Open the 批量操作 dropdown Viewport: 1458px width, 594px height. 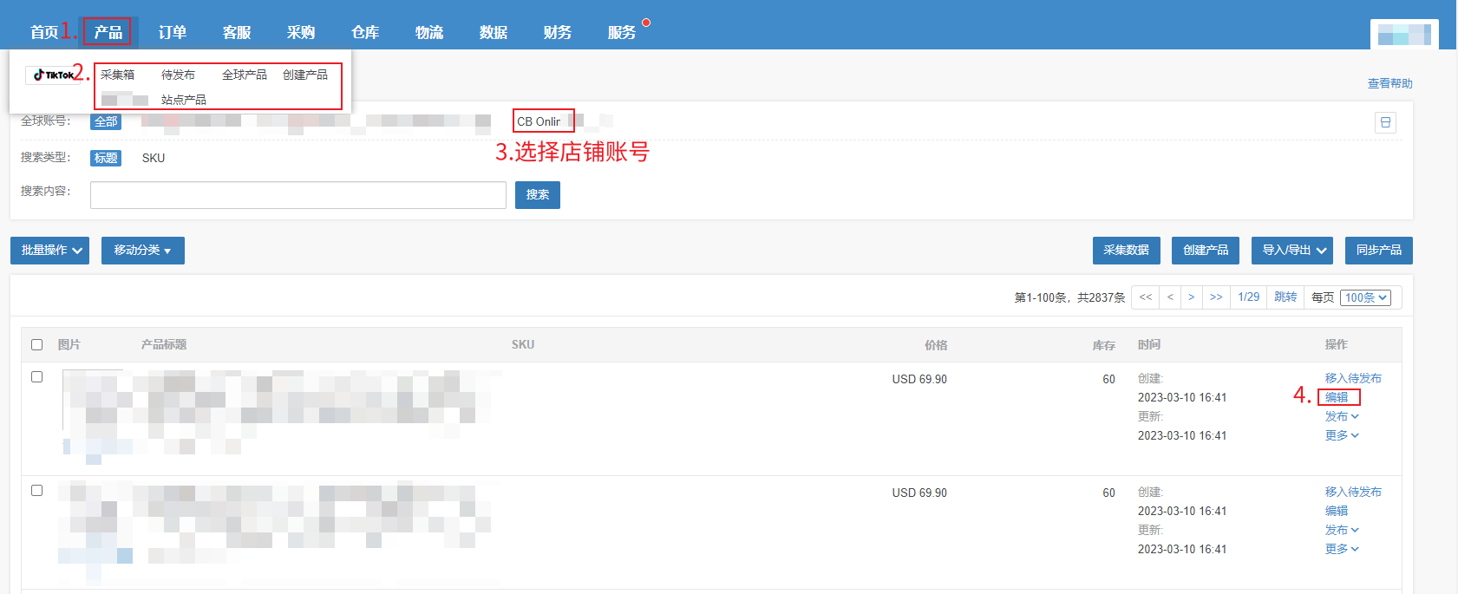click(49, 251)
